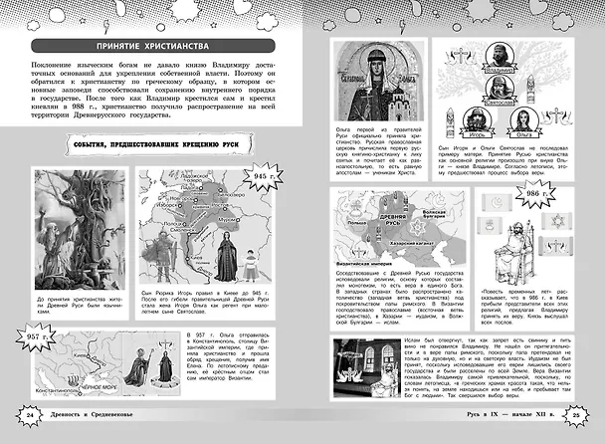Click the Византийская империя map label
The image size is (605, 444).
pyautogui.click(x=364, y=264)
